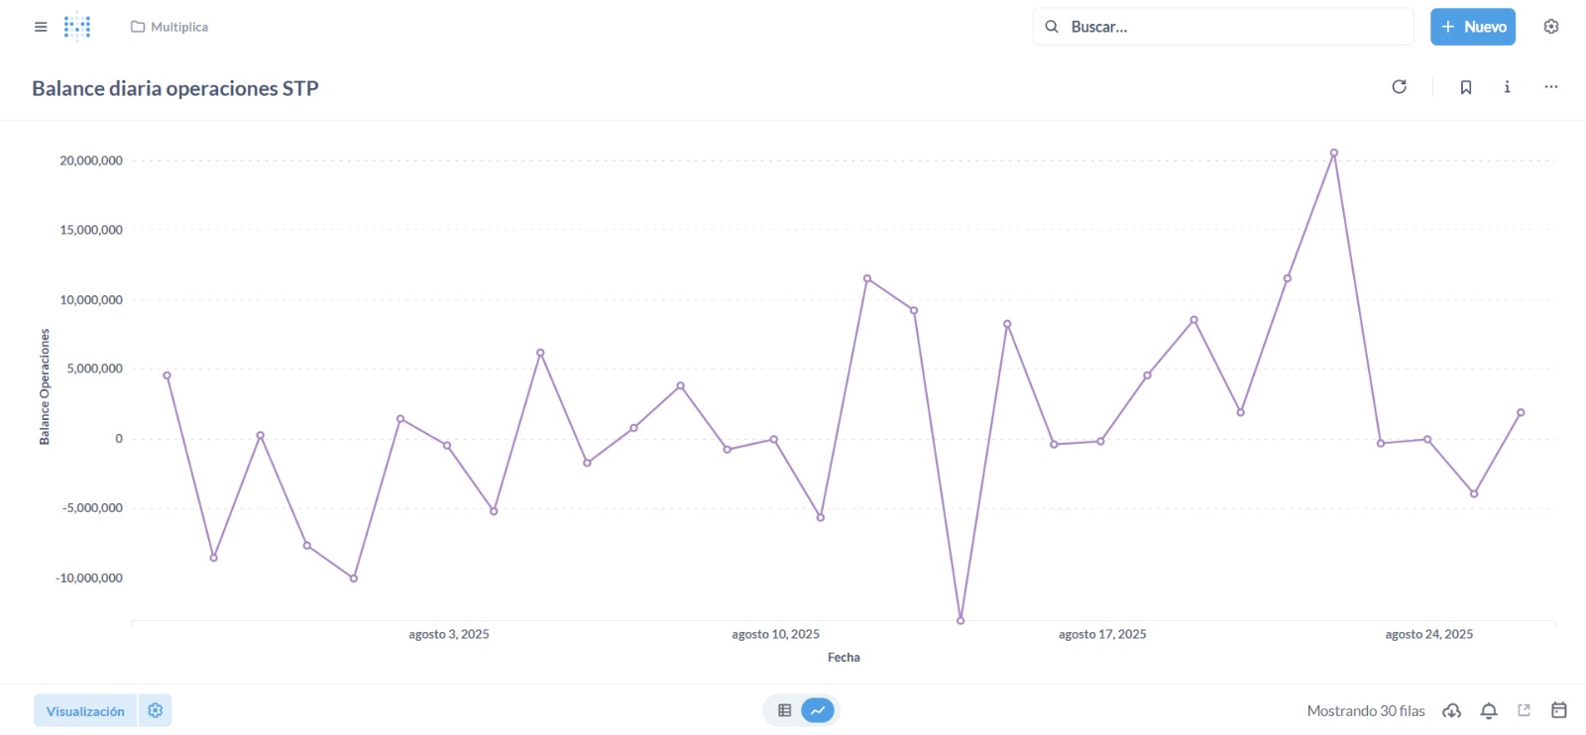
Task: Click the Metabase logo icon
Action: click(x=77, y=27)
